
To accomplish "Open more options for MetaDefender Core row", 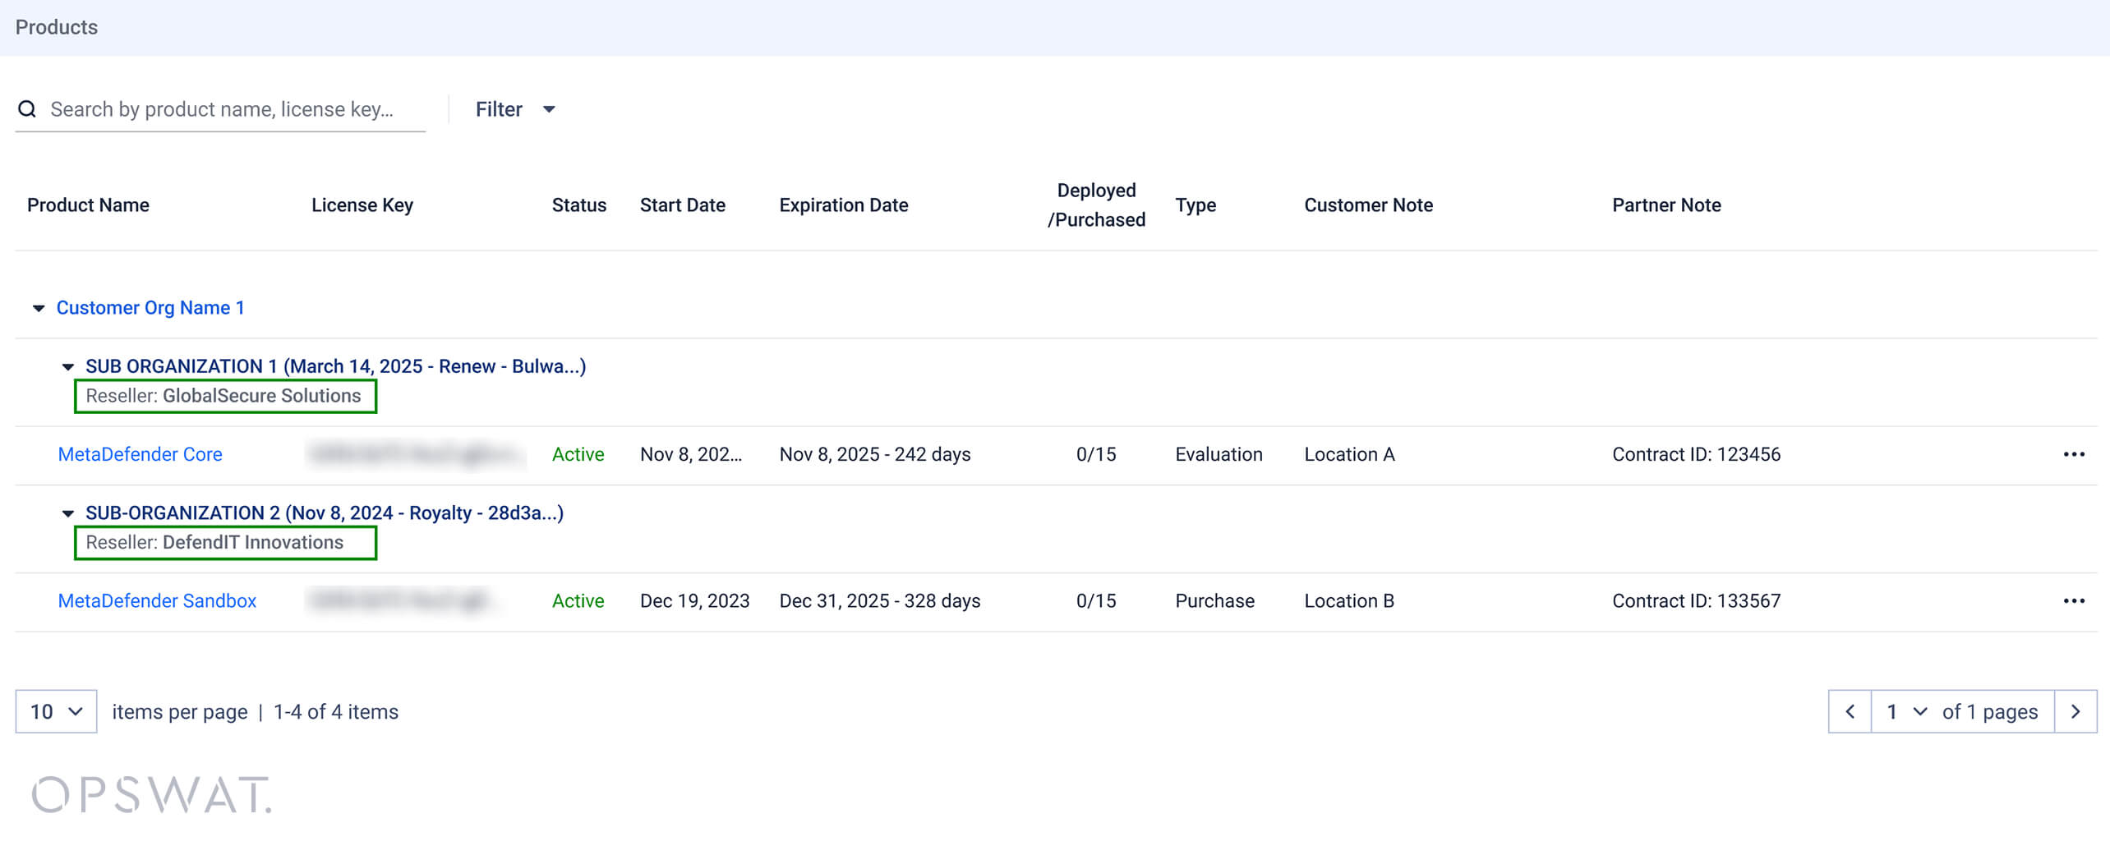I will tap(2073, 454).
